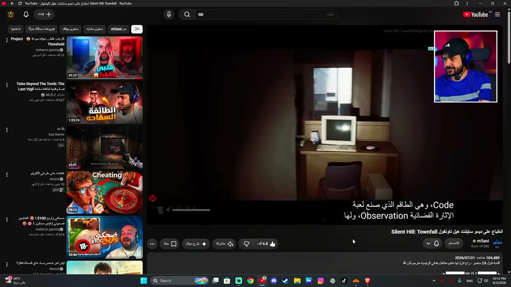Open options for Iraq Gamer video
511x287 pixels.
pos(7,130)
